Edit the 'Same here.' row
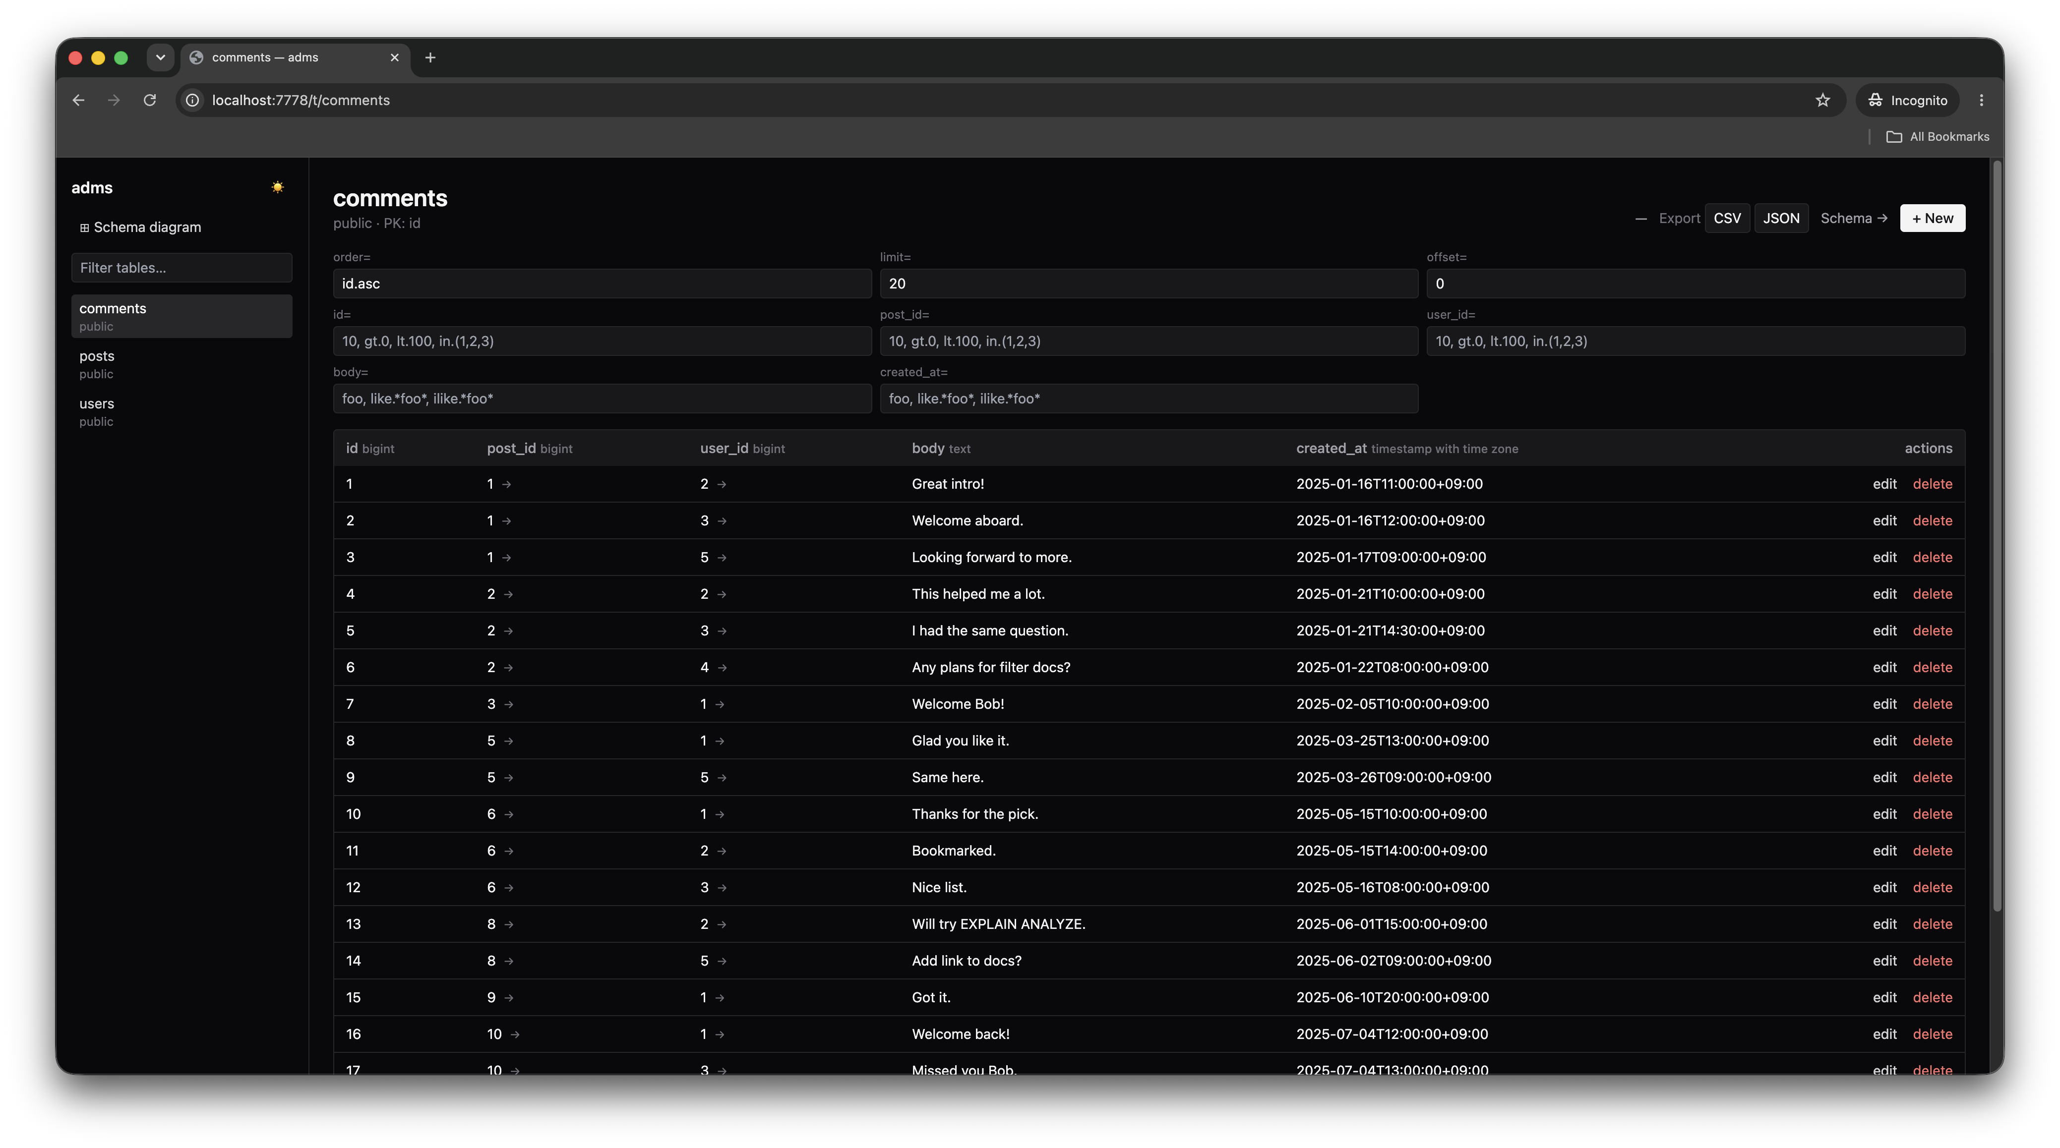 pos(1884,778)
